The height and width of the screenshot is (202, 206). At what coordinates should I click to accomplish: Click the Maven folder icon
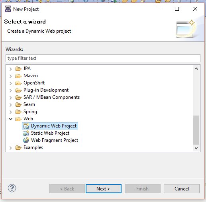pyautogui.click(x=18, y=76)
